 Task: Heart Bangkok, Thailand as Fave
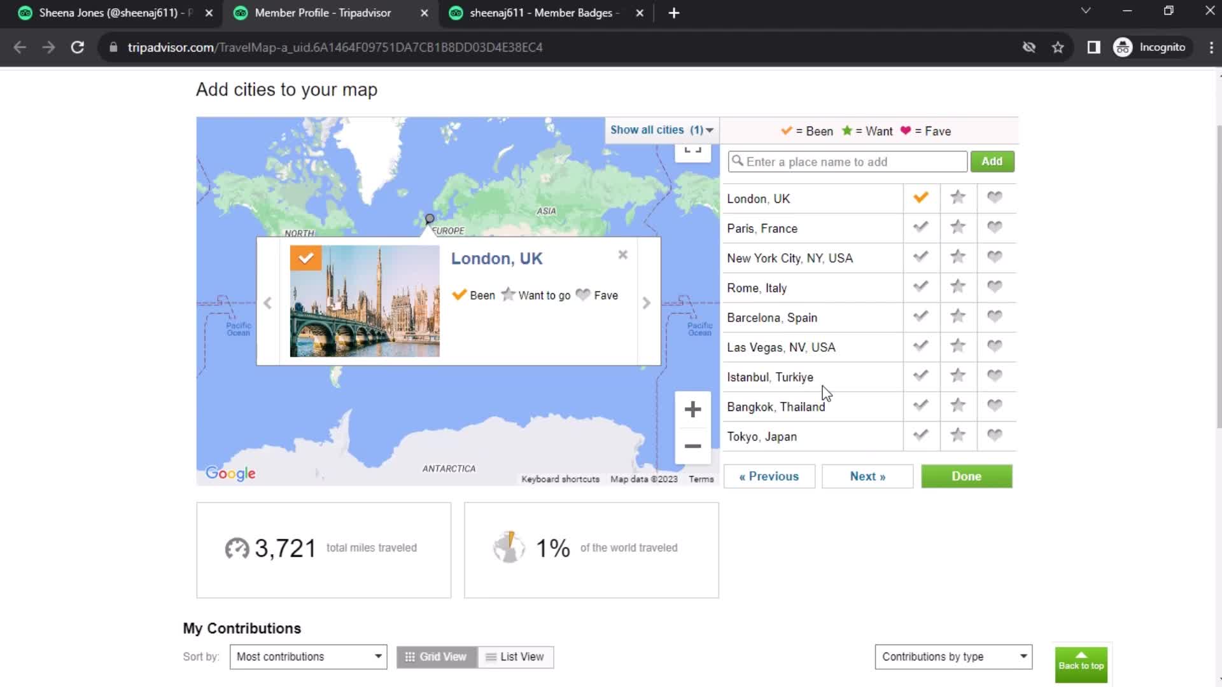994,405
